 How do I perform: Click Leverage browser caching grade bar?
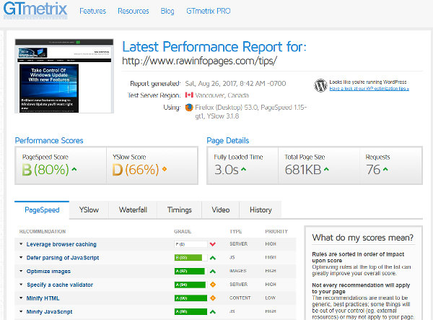pos(191,244)
